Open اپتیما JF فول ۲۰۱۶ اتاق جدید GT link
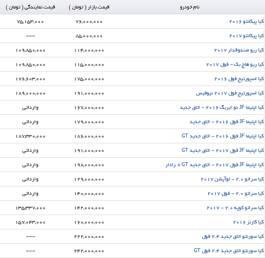 click(222, 136)
